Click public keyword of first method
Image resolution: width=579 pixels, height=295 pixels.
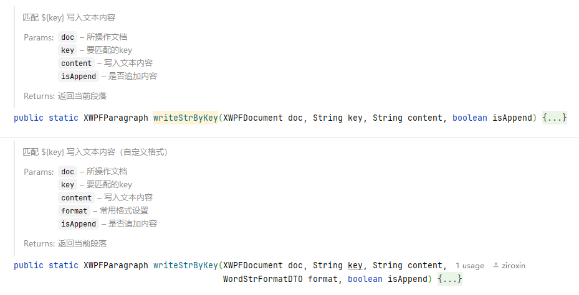pyautogui.click(x=29, y=118)
